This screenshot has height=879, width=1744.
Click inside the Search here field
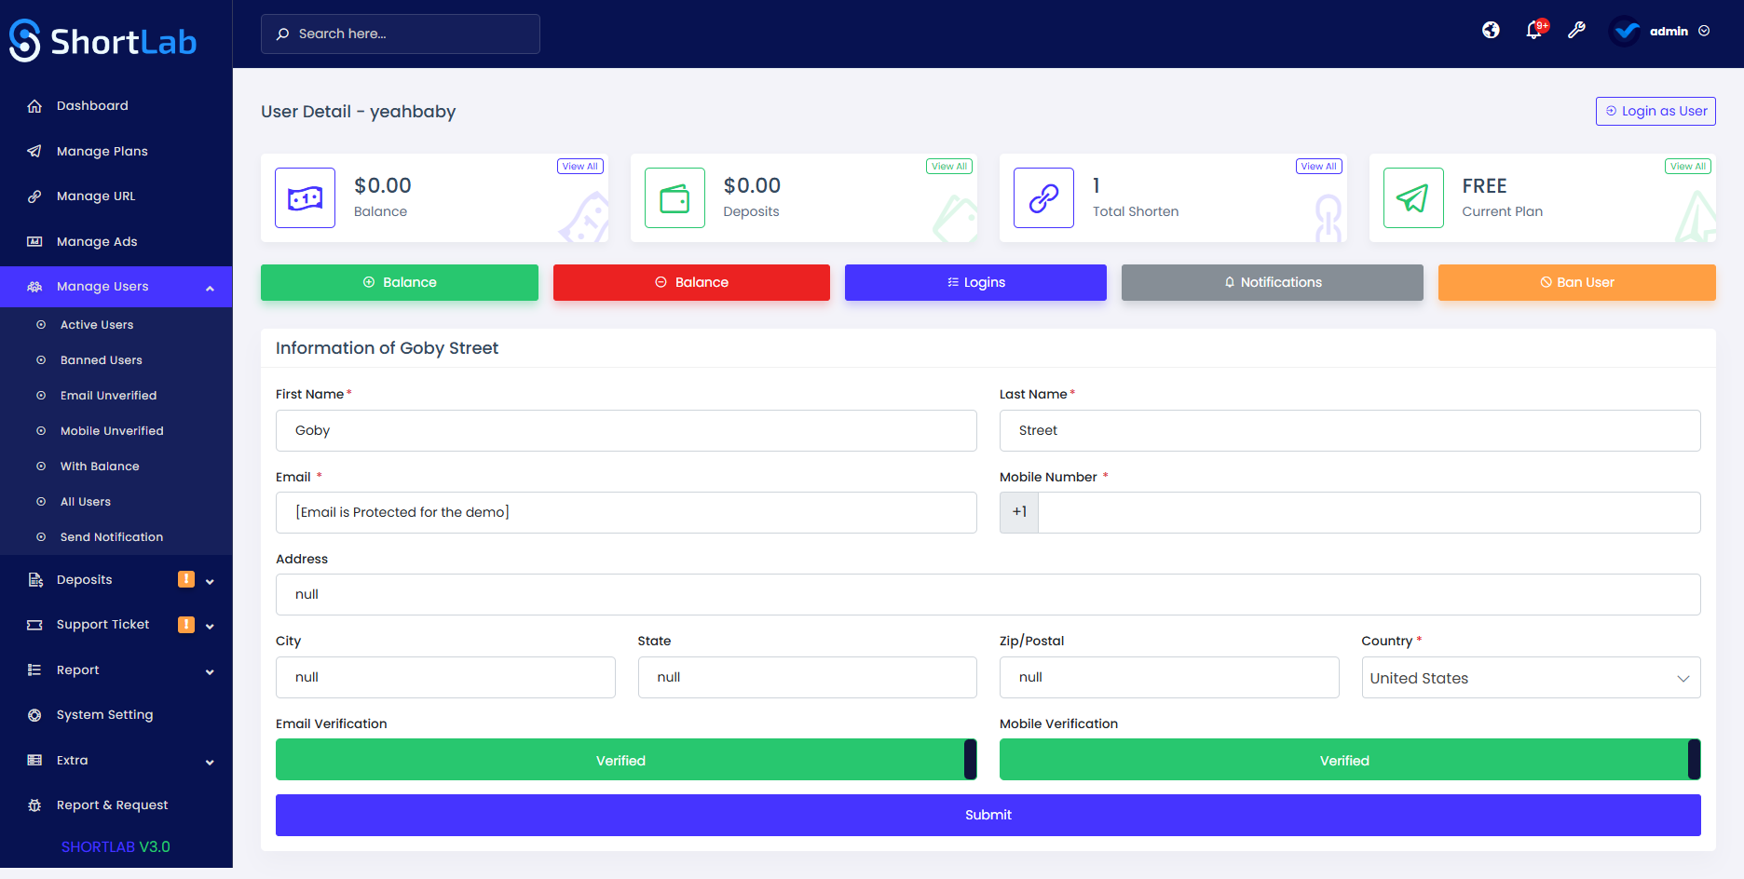click(401, 34)
